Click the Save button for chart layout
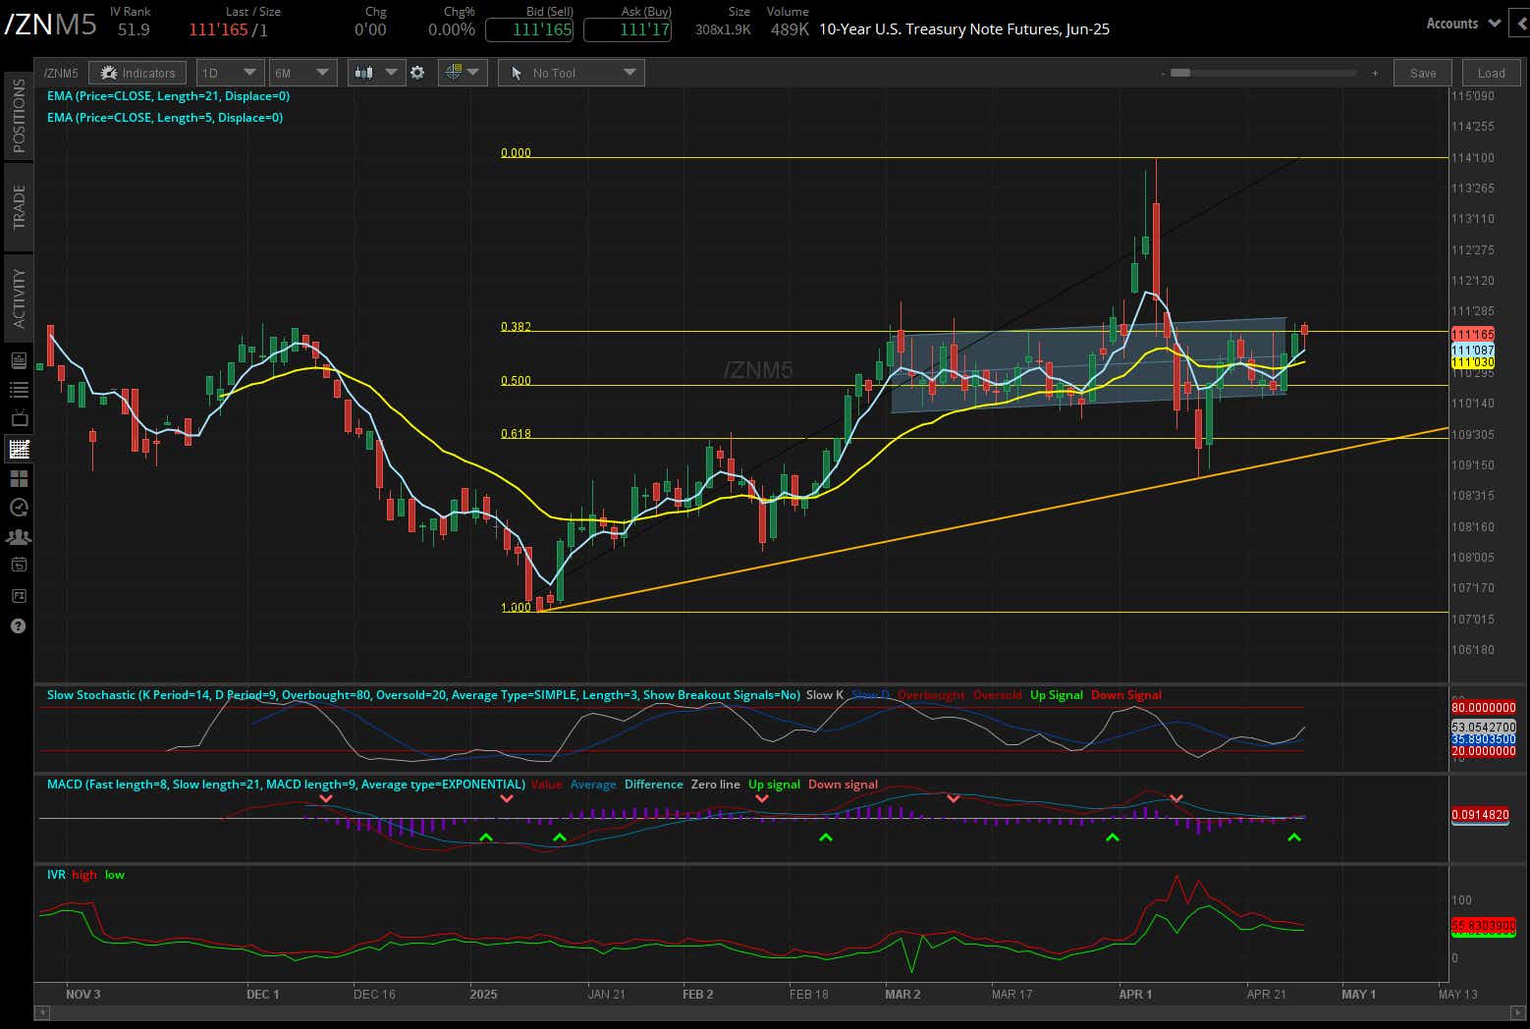Screen dimensions: 1530x1029 pos(1422,72)
